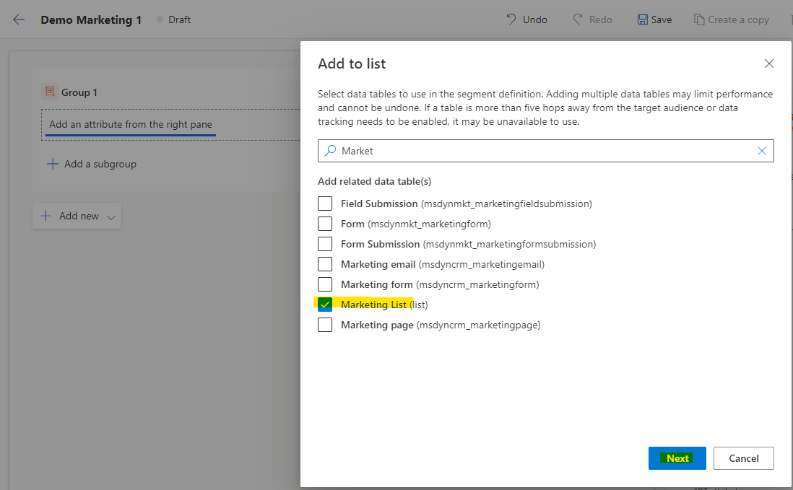Check the Form Submission checkbox
793x490 pixels.
[x=325, y=243]
